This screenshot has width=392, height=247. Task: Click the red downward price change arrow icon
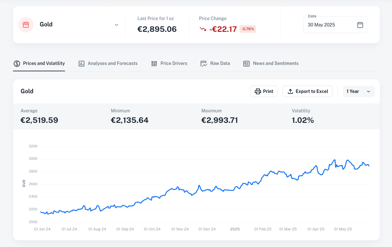coord(202,28)
